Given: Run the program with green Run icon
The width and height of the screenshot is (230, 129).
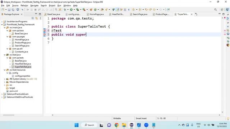Looking at the screenshot, I should (x=71, y=10).
